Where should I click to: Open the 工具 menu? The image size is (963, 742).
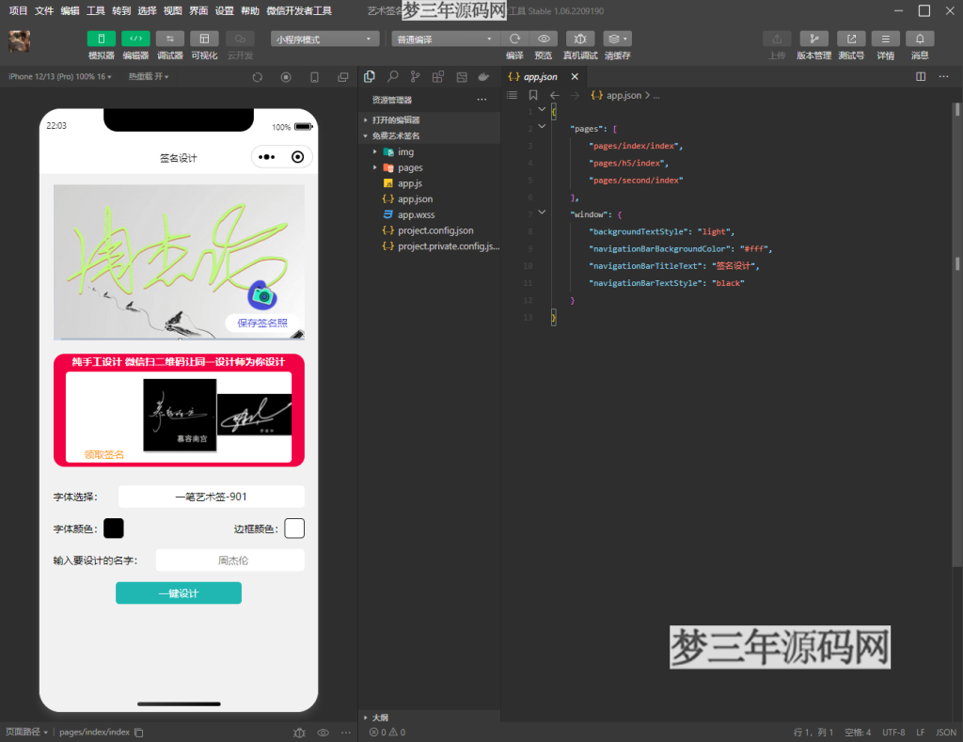point(96,10)
